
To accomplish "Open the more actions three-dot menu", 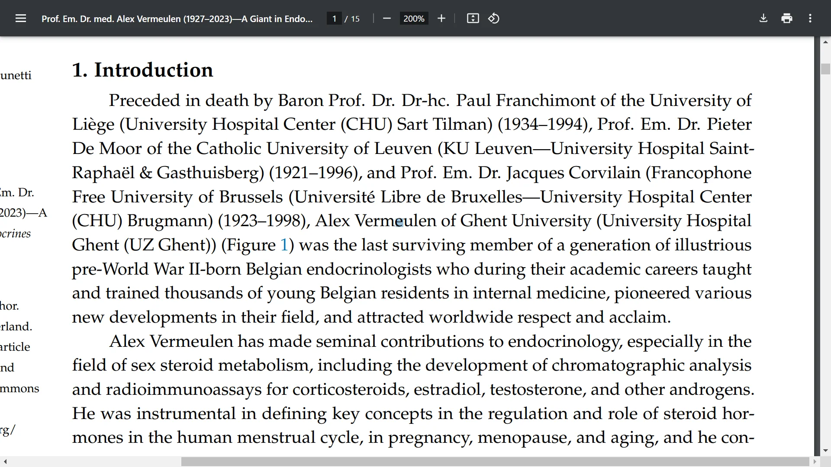I will click(x=810, y=19).
